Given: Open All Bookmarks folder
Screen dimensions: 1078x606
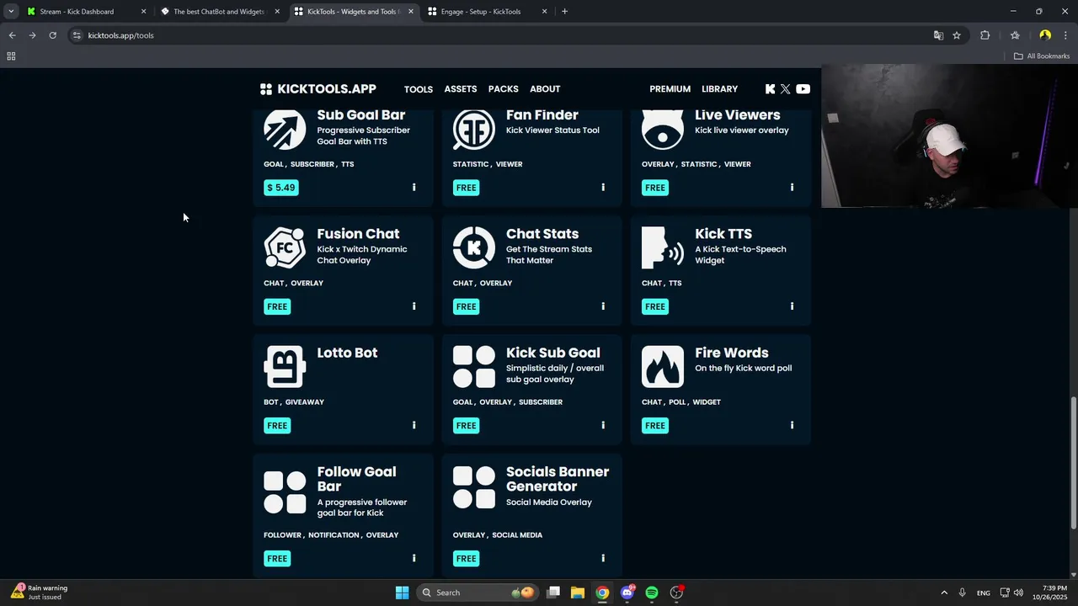Looking at the screenshot, I should point(1042,56).
